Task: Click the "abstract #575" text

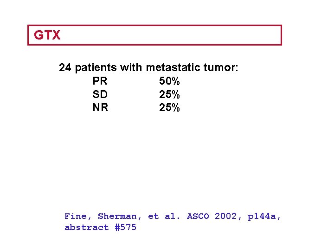Action: tap(100, 227)
